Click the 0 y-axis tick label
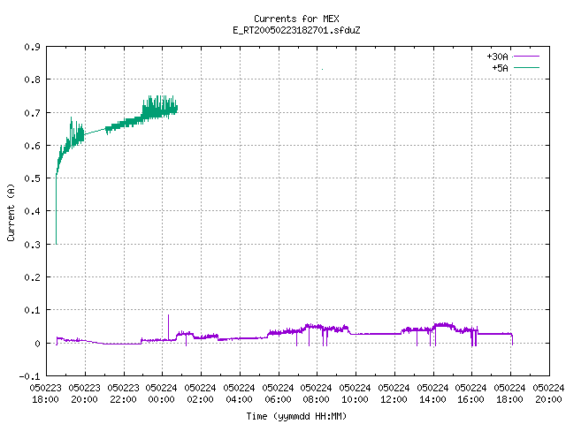566x424 pixels. pos(37,344)
